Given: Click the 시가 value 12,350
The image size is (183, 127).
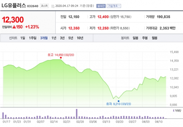Looking at the screenshot, I should pos(74,28).
